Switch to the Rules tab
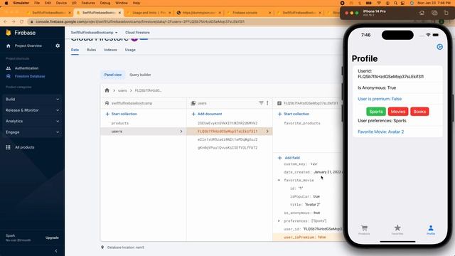455x256 pixels. (91, 50)
